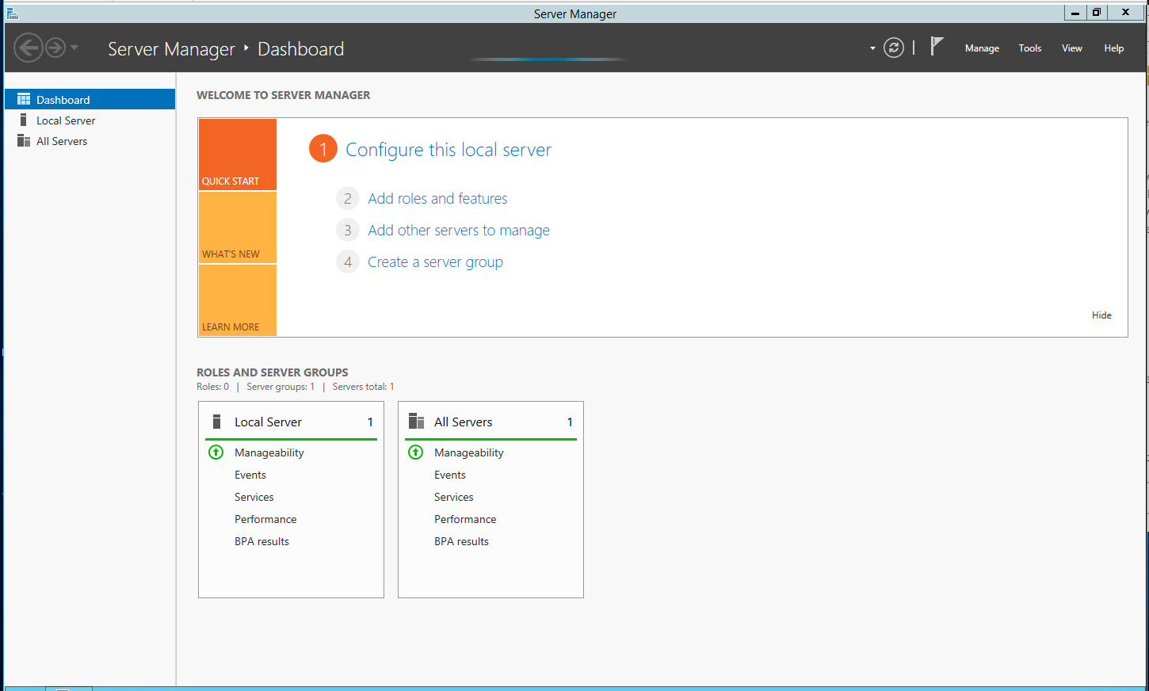Select Local Server in the sidebar
Image resolution: width=1149 pixels, height=691 pixels.
coord(66,120)
